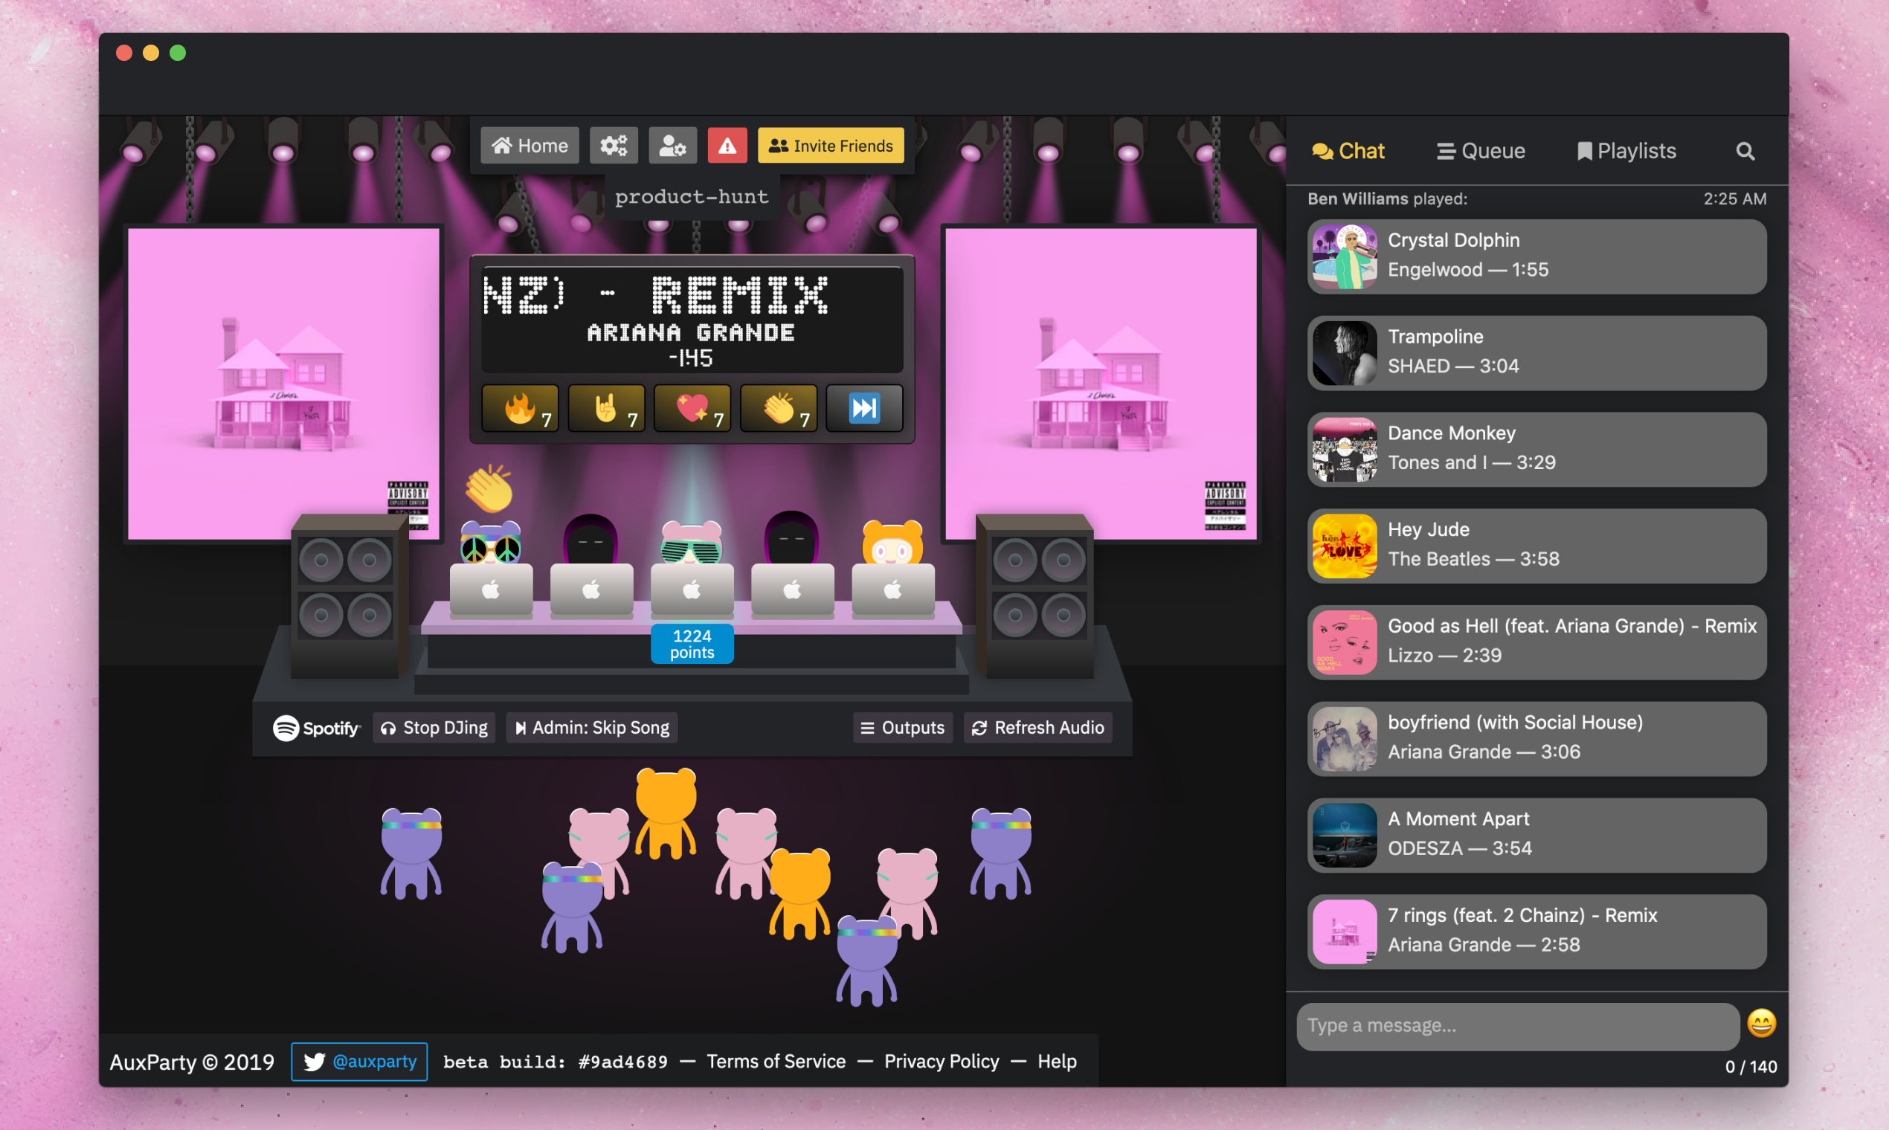
Task: Select song title Crystal Dolphin
Action: pos(1453,240)
